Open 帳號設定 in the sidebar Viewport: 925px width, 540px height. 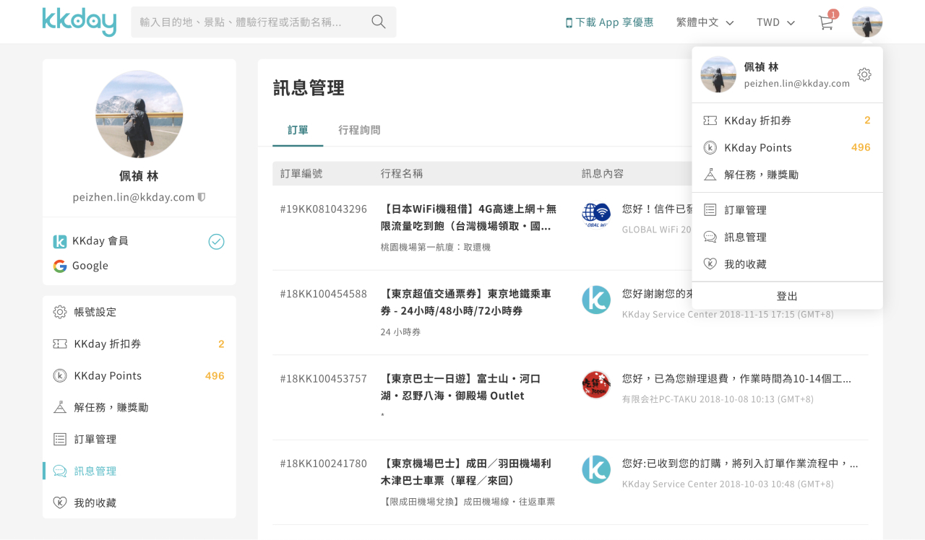[139, 312]
